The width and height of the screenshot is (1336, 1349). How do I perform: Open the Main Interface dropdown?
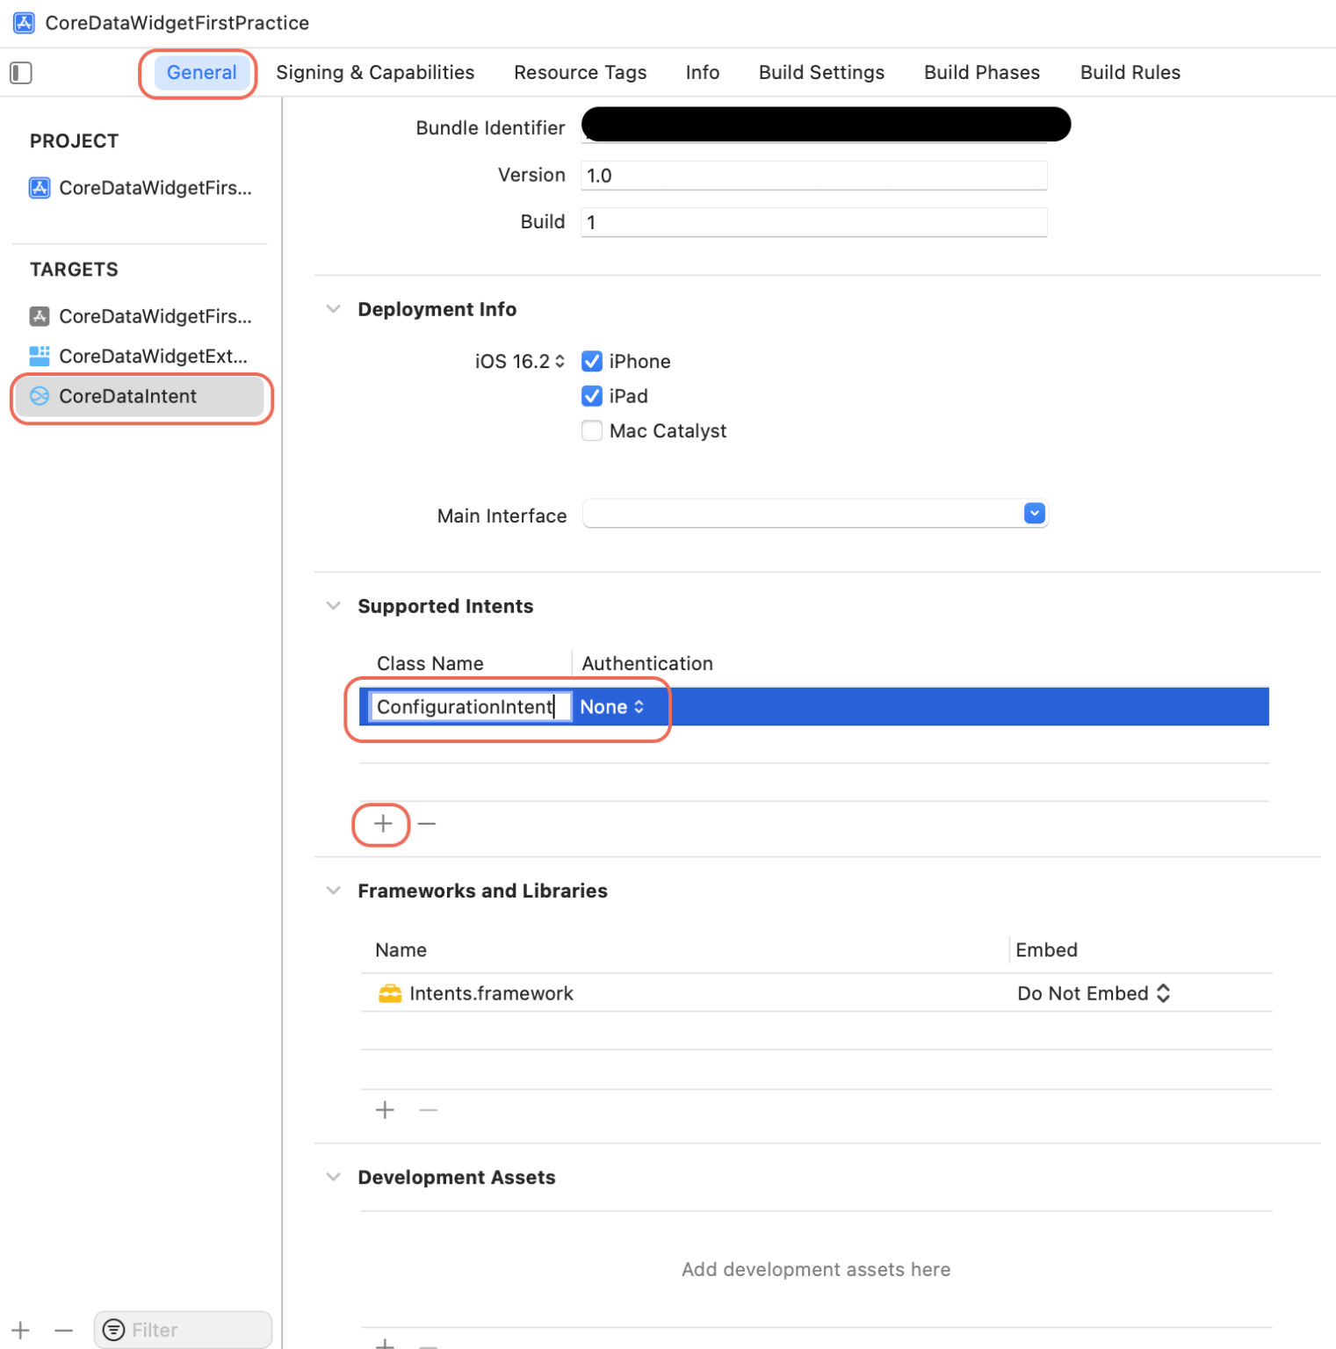[x=1034, y=513]
